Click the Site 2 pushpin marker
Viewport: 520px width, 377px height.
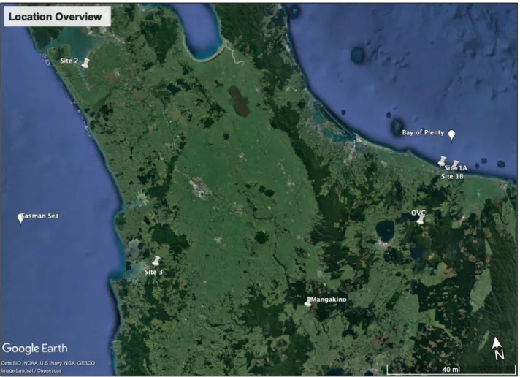pyautogui.click(x=85, y=63)
